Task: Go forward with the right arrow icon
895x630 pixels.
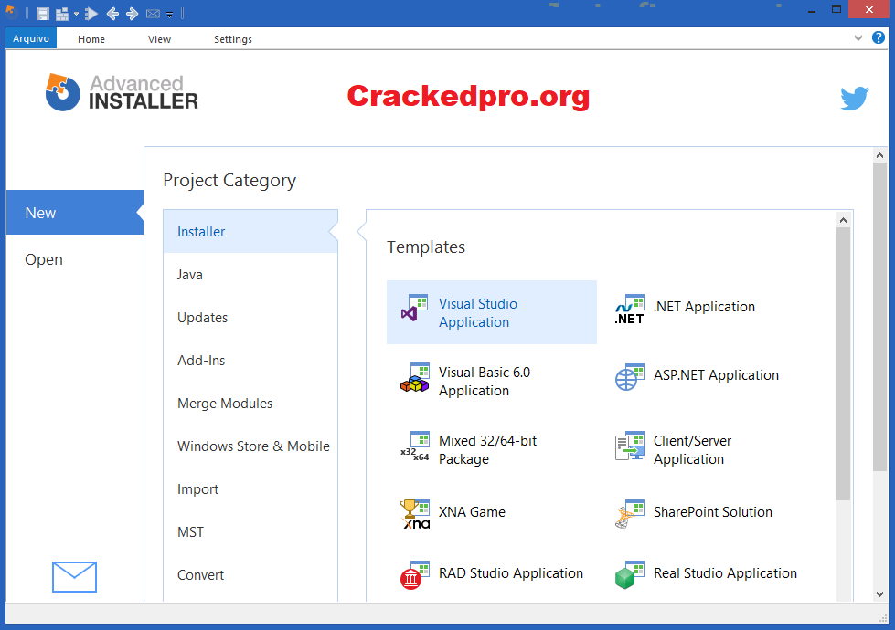Action: pos(132,13)
